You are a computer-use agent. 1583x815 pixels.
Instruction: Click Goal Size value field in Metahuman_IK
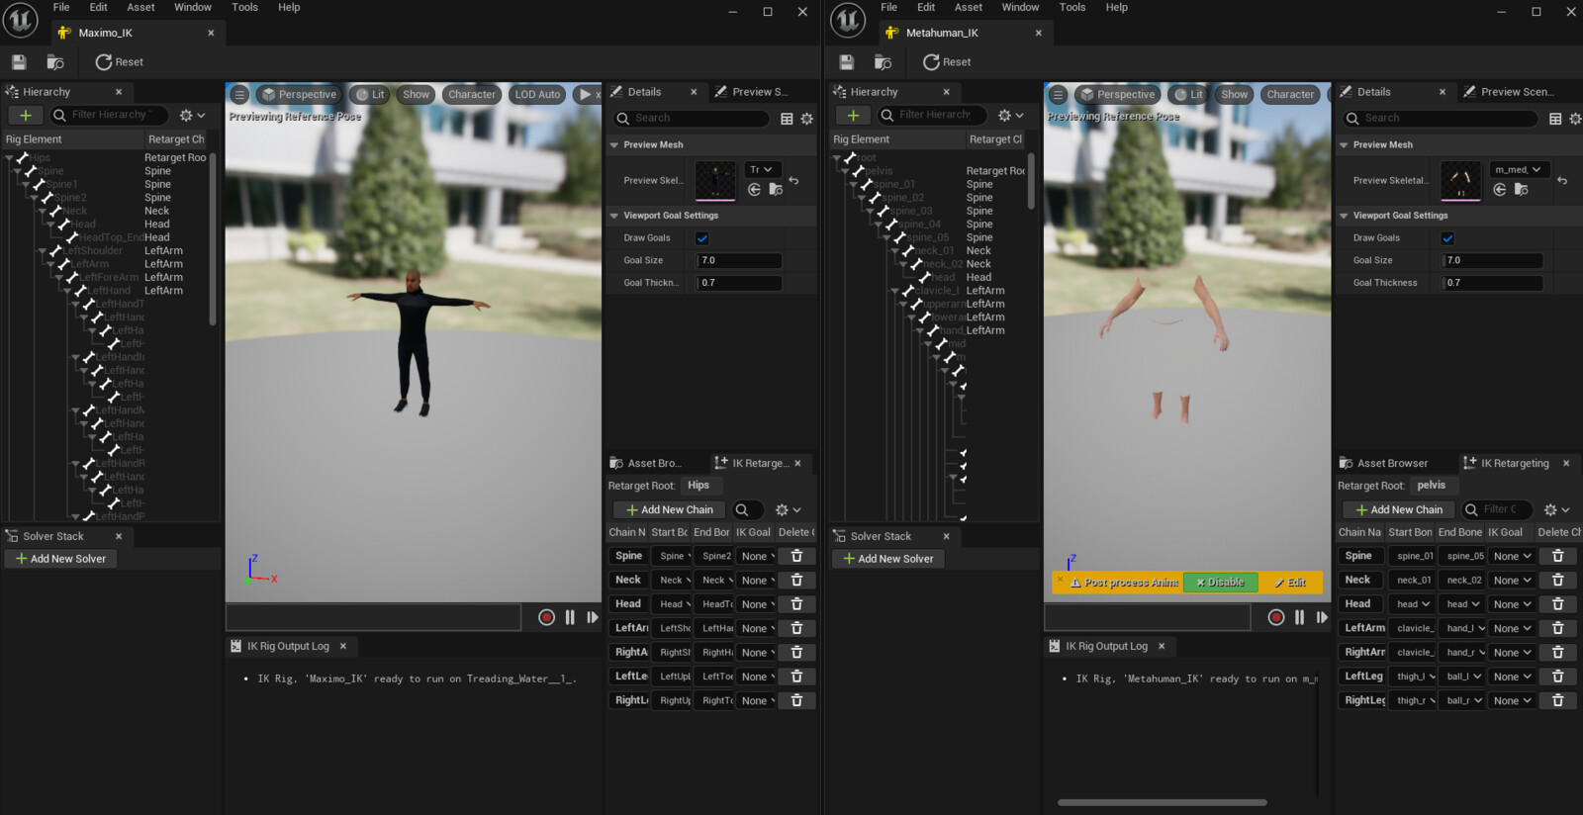[x=1493, y=261]
